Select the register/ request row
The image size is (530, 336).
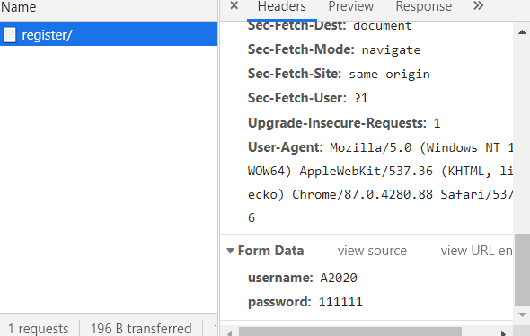pos(109,34)
